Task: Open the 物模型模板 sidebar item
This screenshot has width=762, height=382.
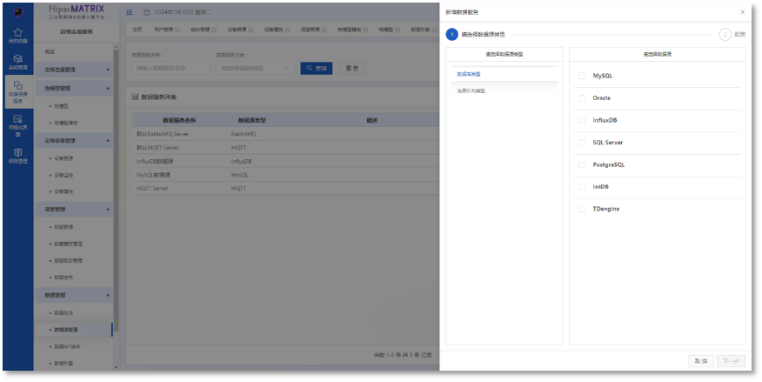Action: [65, 123]
